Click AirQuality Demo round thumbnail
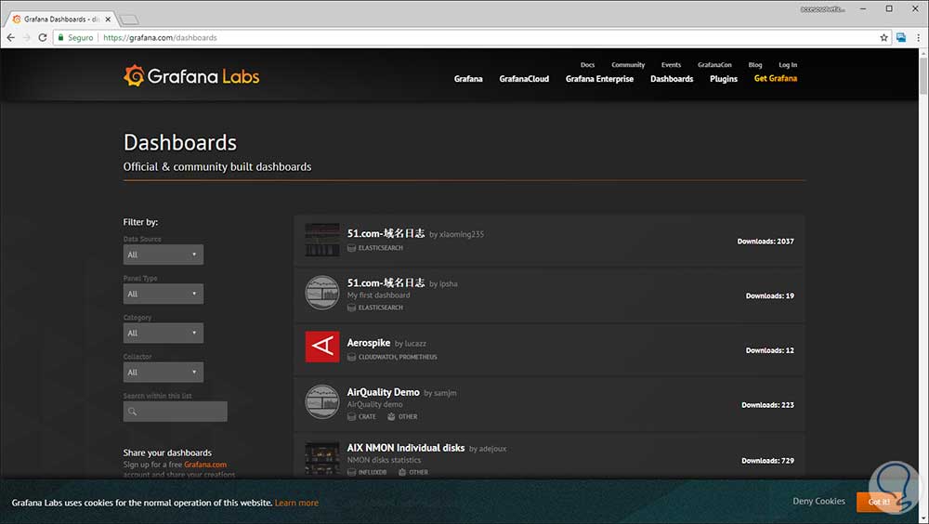Viewport: 929px width, 524px height. [322, 401]
